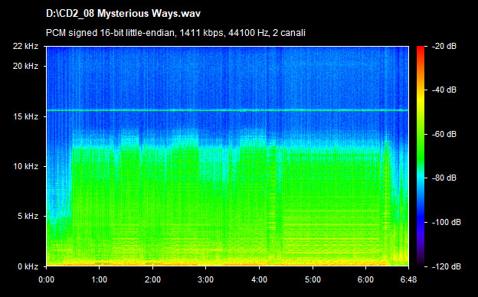Click the 6:48 end time label
This screenshot has height=297, width=478.
tap(408, 279)
